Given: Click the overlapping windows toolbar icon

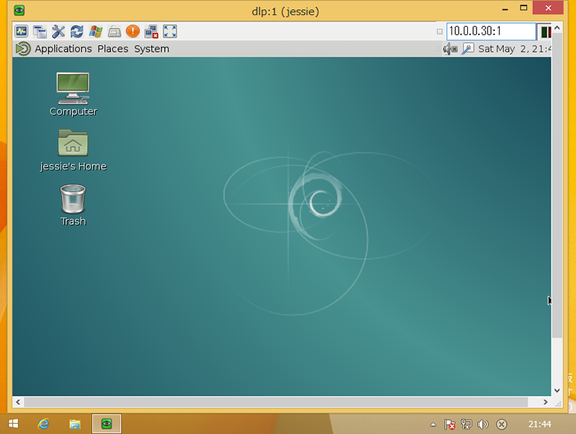Looking at the screenshot, I should tap(40, 32).
